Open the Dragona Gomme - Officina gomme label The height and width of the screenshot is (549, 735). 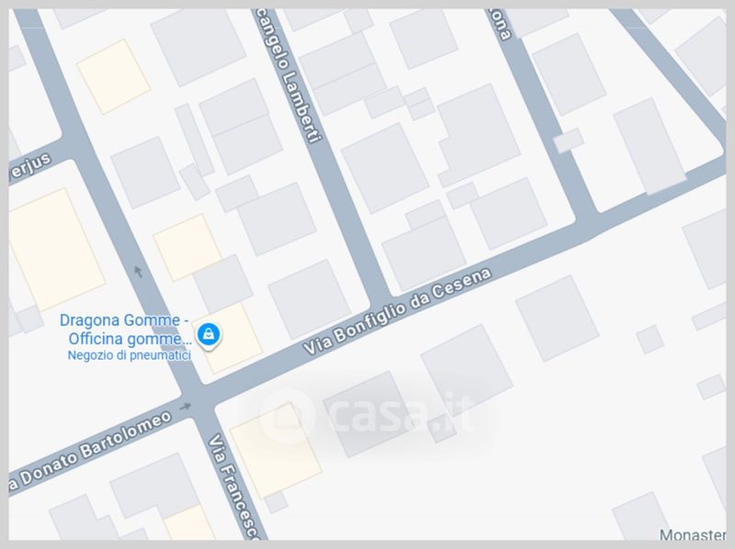(x=125, y=330)
